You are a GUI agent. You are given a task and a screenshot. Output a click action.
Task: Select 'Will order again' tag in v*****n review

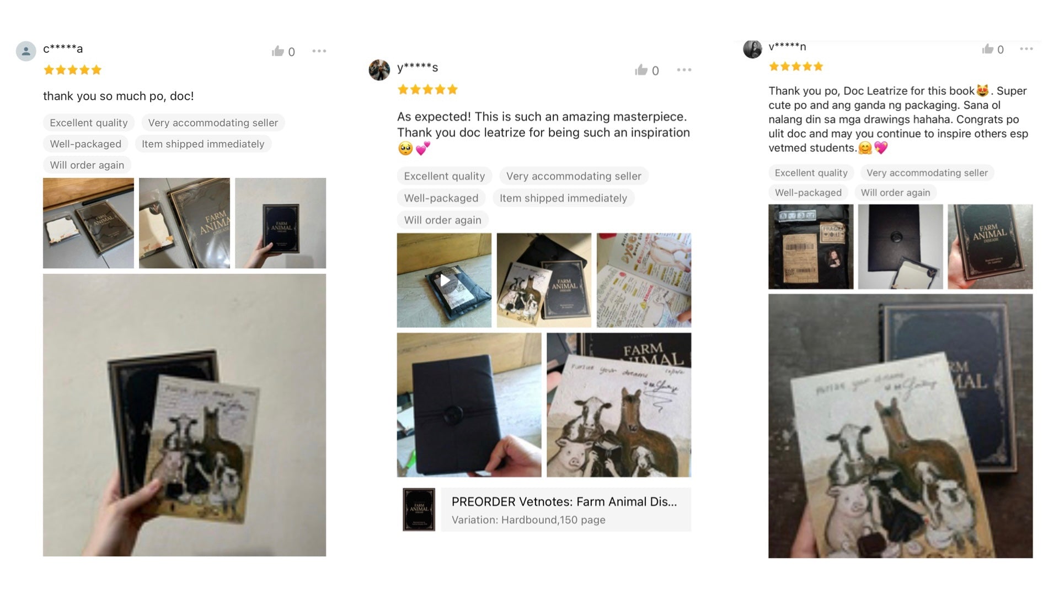tap(895, 192)
